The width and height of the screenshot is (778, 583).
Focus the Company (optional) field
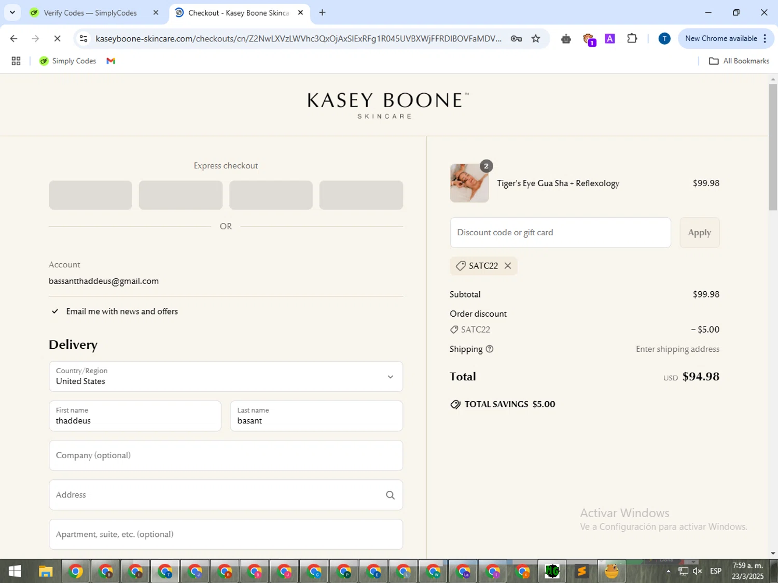226,456
